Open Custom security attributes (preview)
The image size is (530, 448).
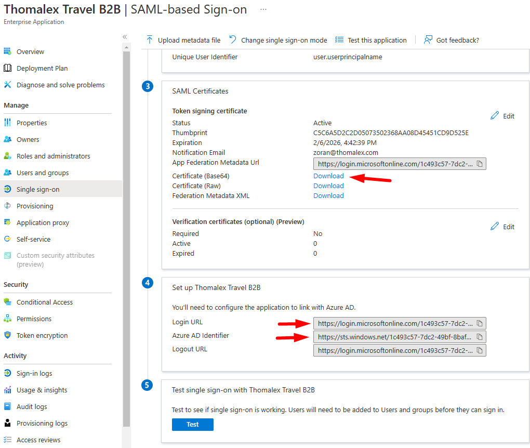click(x=56, y=260)
